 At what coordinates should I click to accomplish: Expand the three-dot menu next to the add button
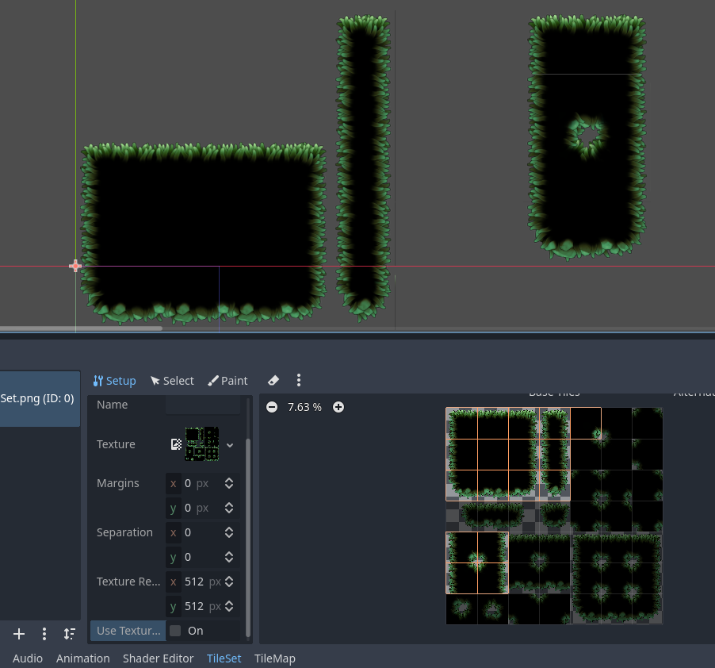click(44, 634)
